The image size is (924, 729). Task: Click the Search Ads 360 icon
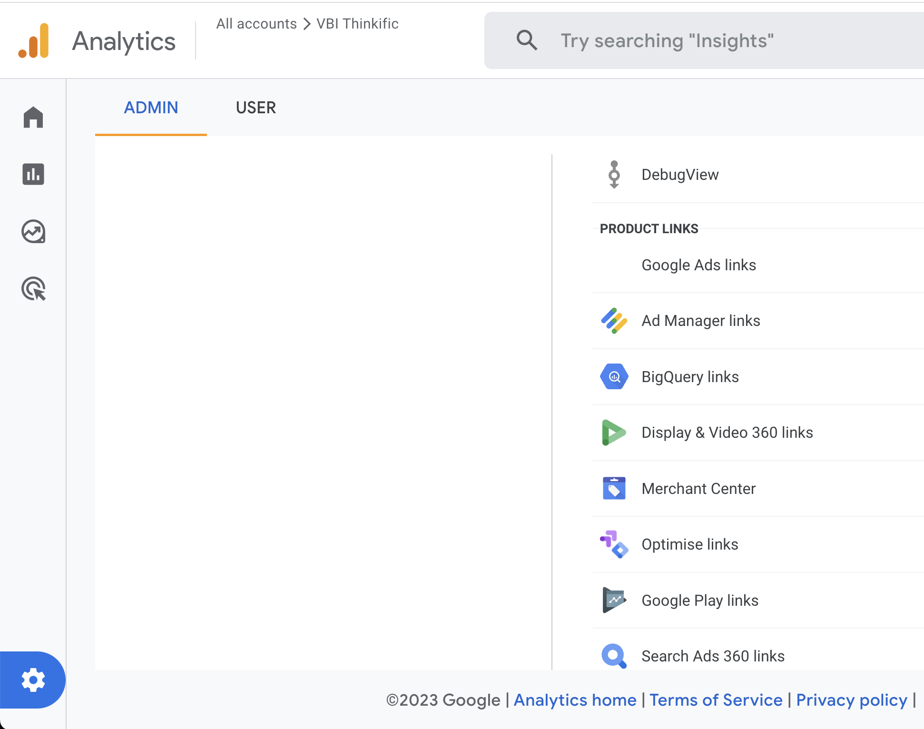click(x=614, y=656)
